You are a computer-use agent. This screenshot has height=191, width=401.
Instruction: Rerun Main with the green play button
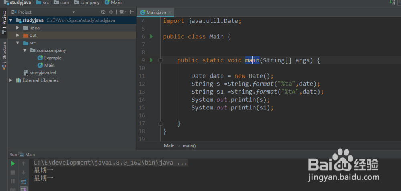click(13, 163)
